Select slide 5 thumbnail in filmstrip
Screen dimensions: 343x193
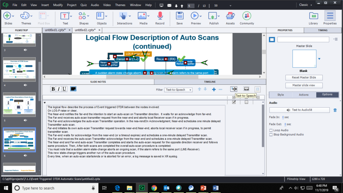coord(19,105)
